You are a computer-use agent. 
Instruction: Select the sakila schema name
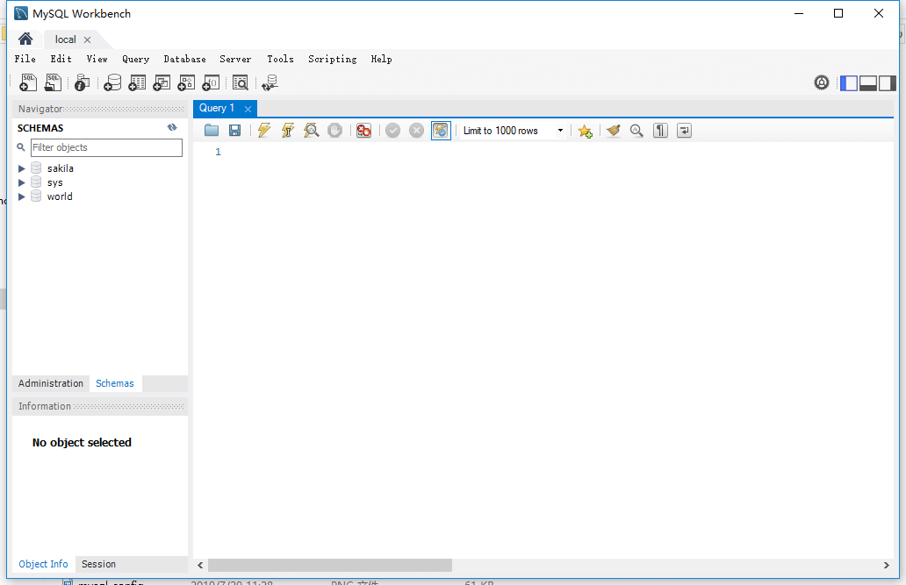[60, 168]
